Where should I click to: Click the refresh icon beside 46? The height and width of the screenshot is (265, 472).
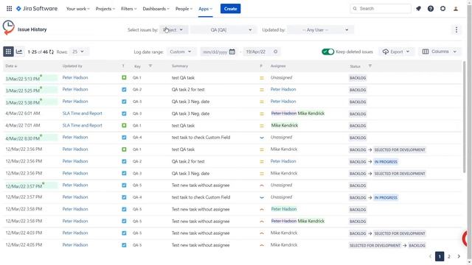click(x=52, y=52)
